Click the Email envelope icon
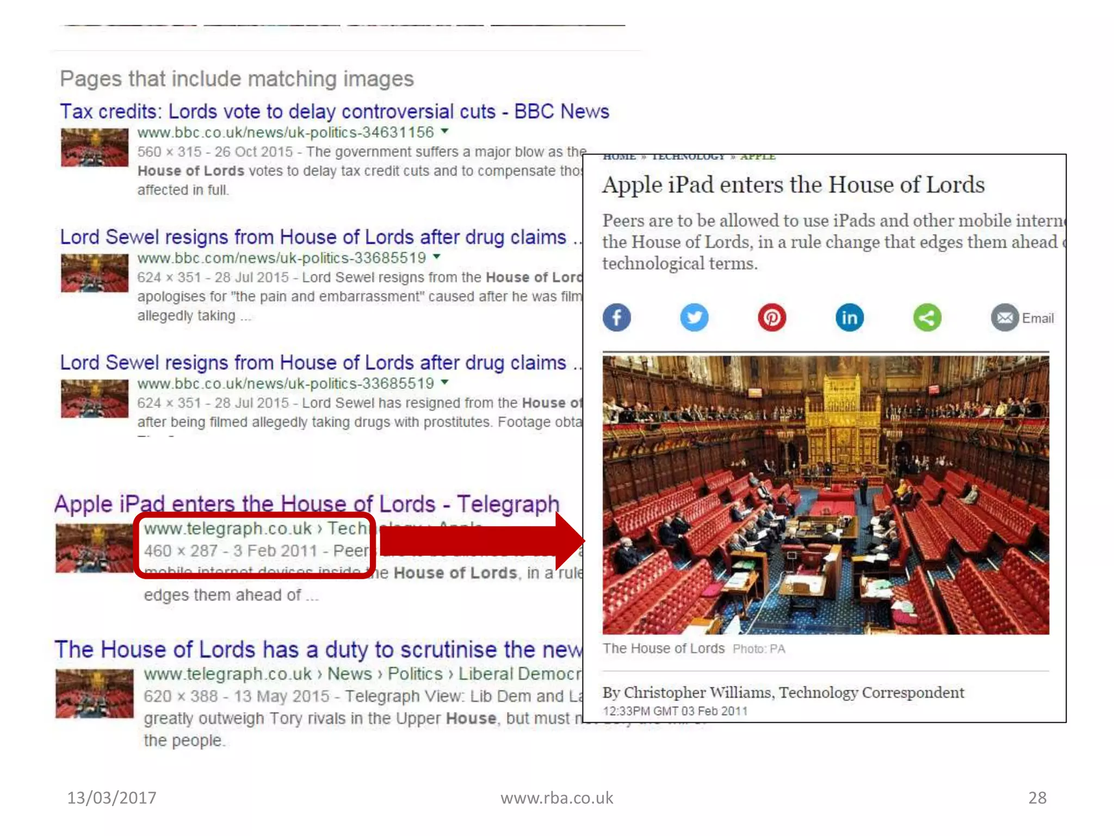1114x836 pixels. pyautogui.click(x=1005, y=317)
